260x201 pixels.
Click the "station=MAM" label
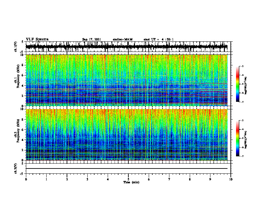(x=122, y=39)
